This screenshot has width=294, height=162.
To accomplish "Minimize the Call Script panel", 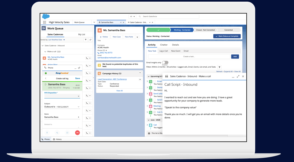I will [x=233, y=77].
